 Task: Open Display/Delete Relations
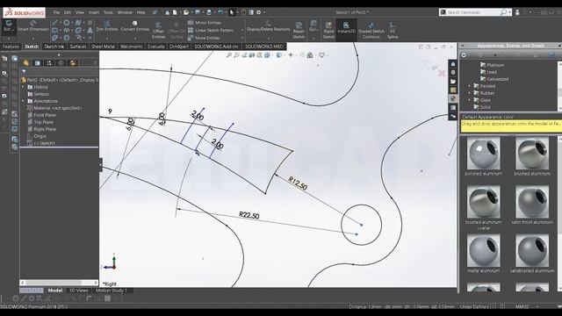268,25
